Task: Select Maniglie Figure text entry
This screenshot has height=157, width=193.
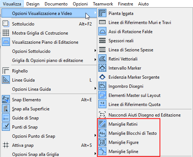Action: pyautogui.click(x=124, y=142)
